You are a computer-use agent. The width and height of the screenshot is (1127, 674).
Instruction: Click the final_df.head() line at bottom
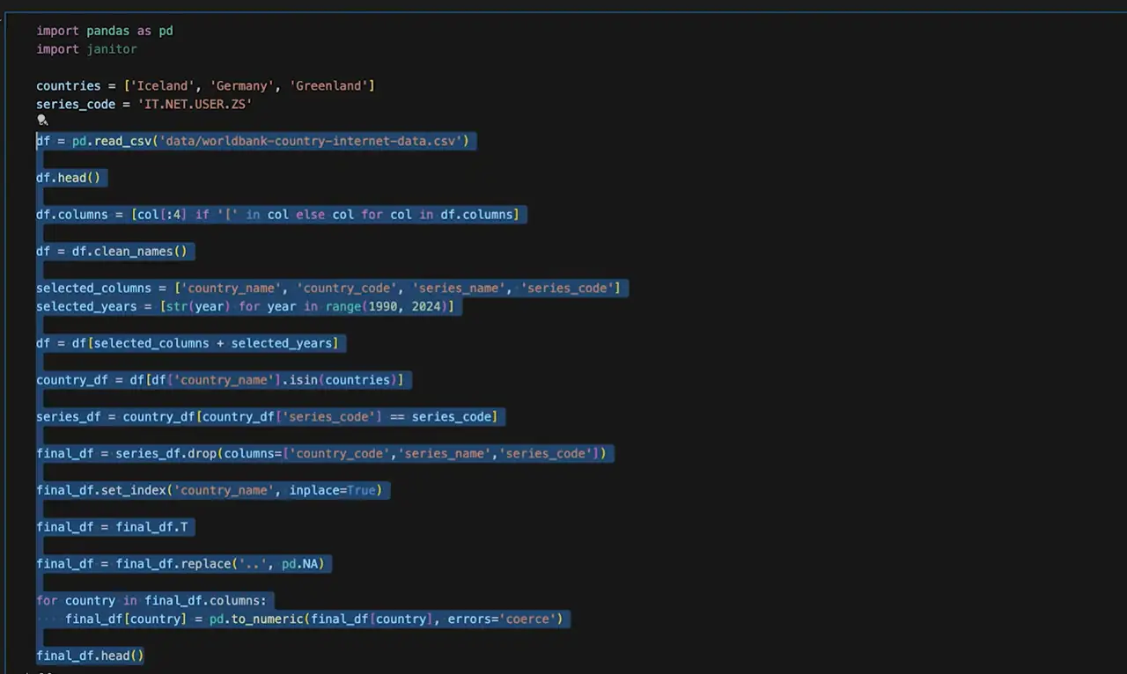(x=89, y=656)
